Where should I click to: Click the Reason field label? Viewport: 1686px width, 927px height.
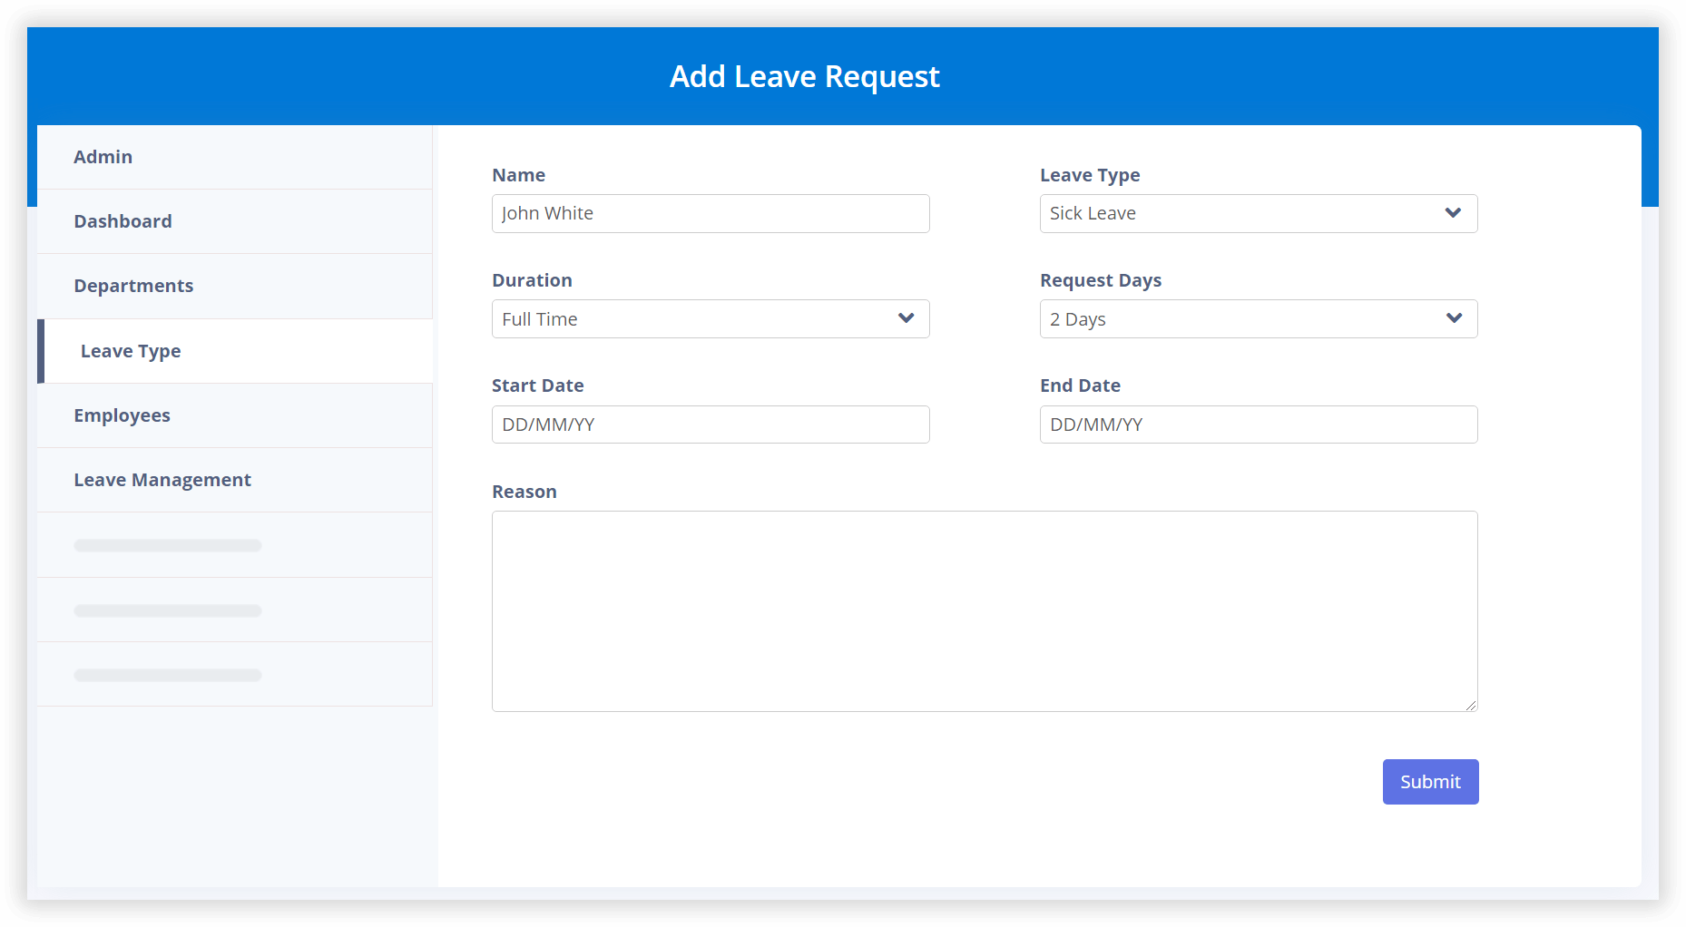tap(524, 492)
